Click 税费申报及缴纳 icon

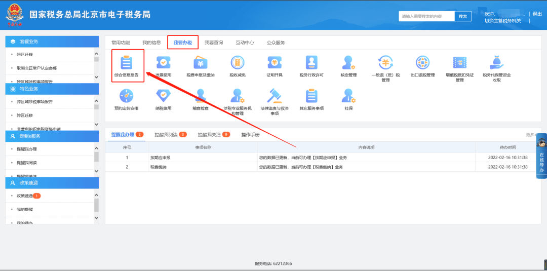pos(200,63)
